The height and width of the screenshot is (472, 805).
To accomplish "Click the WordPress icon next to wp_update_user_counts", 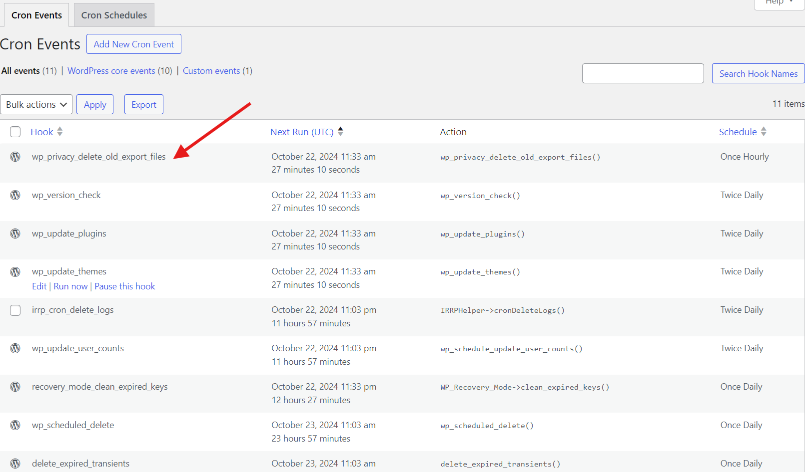I will pyautogui.click(x=15, y=348).
